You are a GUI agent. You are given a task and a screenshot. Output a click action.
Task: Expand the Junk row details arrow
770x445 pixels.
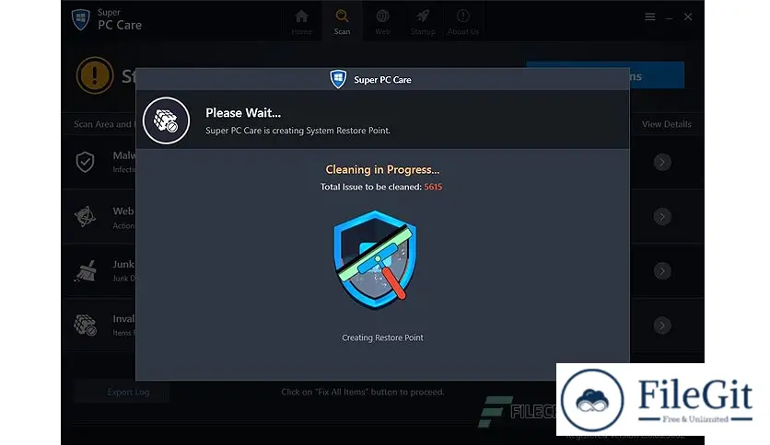click(x=662, y=271)
